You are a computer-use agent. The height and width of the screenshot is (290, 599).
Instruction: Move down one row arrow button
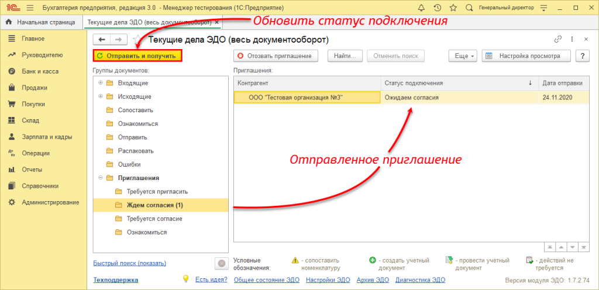click(x=572, y=247)
